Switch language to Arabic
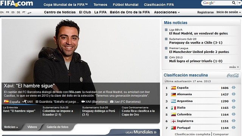 click(29, 12)
